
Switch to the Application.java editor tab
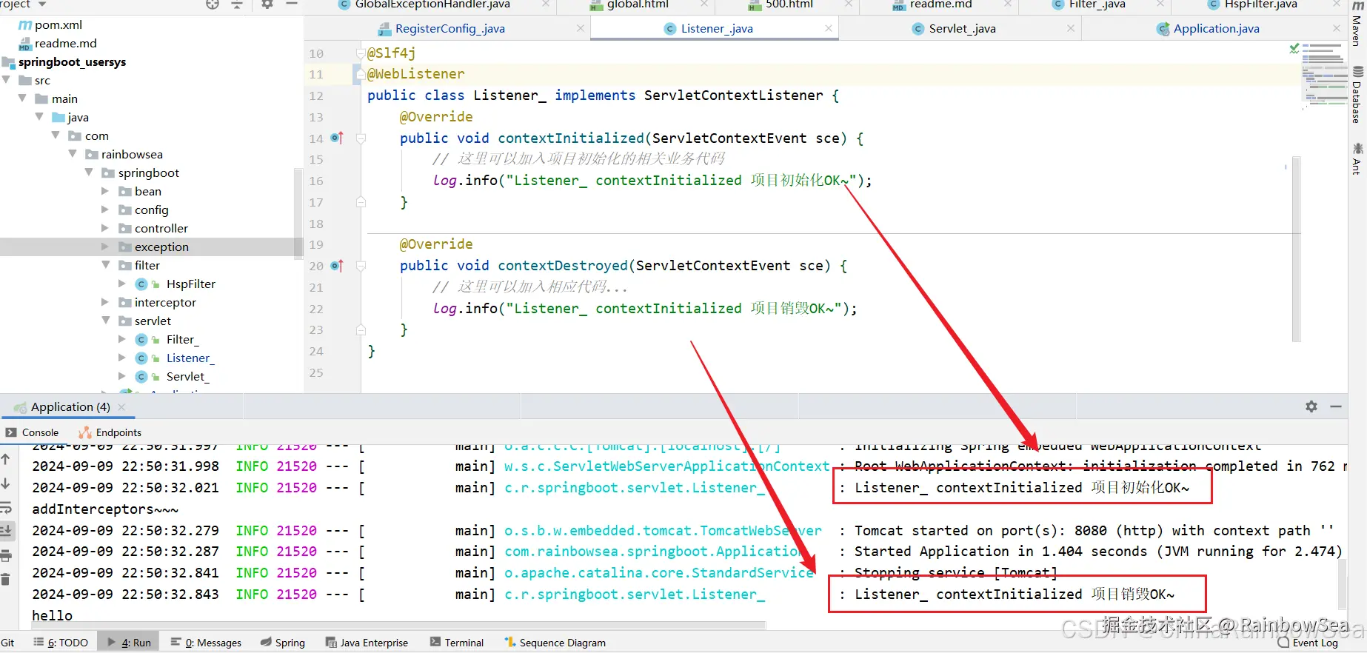[x=1216, y=29]
